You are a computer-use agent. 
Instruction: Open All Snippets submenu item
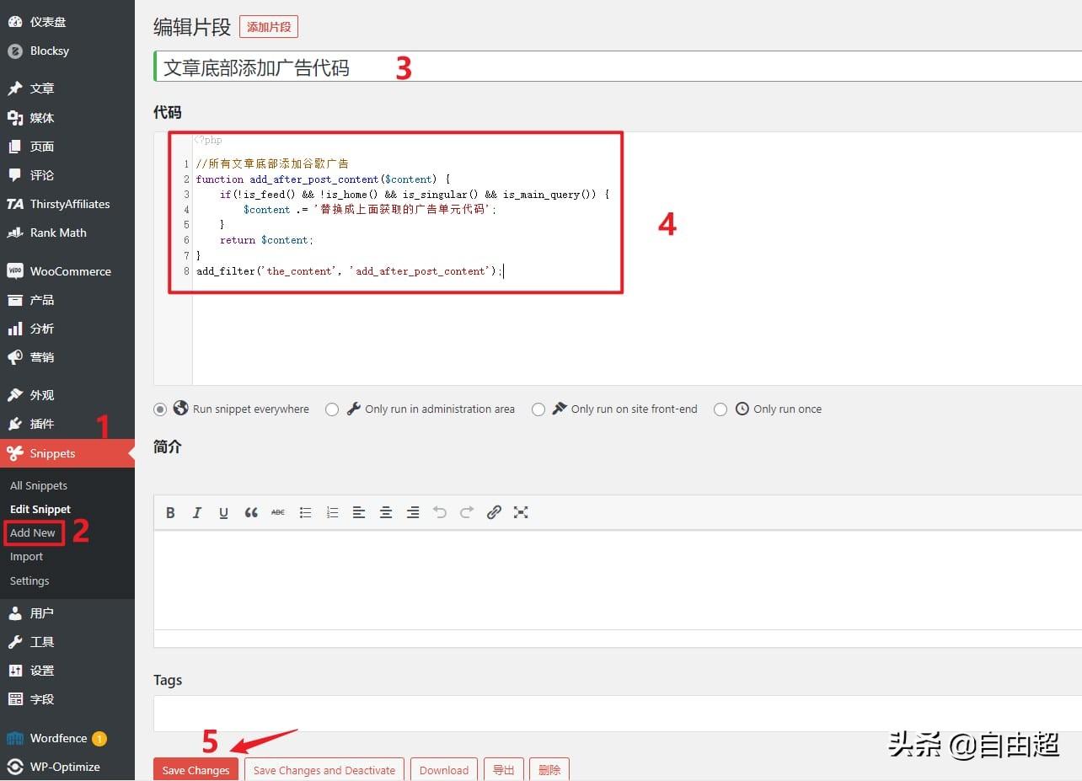tap(39, 485)
